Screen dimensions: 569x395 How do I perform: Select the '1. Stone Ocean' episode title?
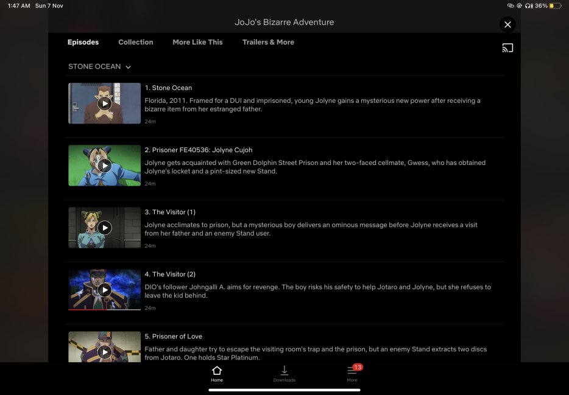click(x=168, y=88)
